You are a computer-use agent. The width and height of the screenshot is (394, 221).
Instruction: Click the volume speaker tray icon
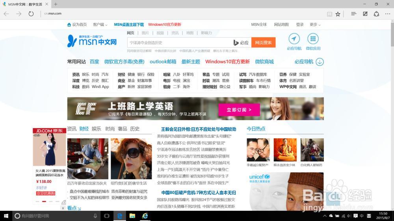coord(349,216)
